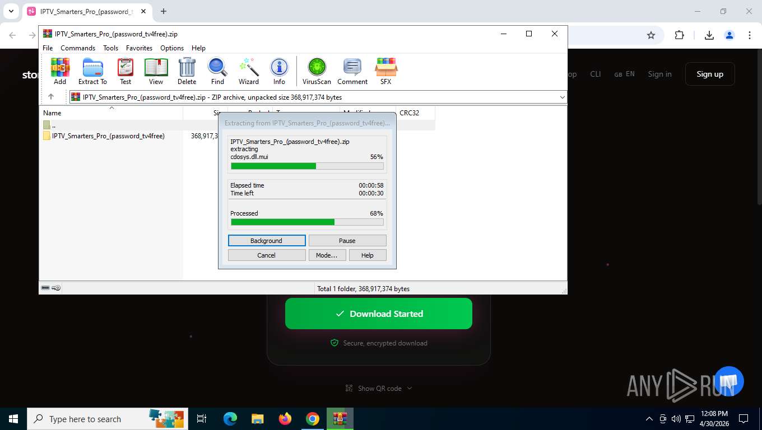Open the GB EN language selector
Viewport: 762px width, 430px height.
pos(624,74)
